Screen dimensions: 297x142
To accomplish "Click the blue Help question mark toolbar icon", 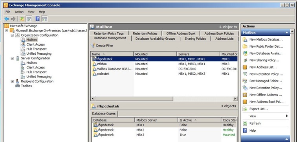I will point(38,19).
